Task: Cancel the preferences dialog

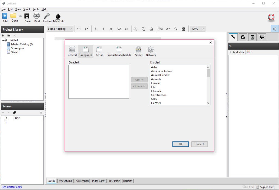Action: click(199, 144)
